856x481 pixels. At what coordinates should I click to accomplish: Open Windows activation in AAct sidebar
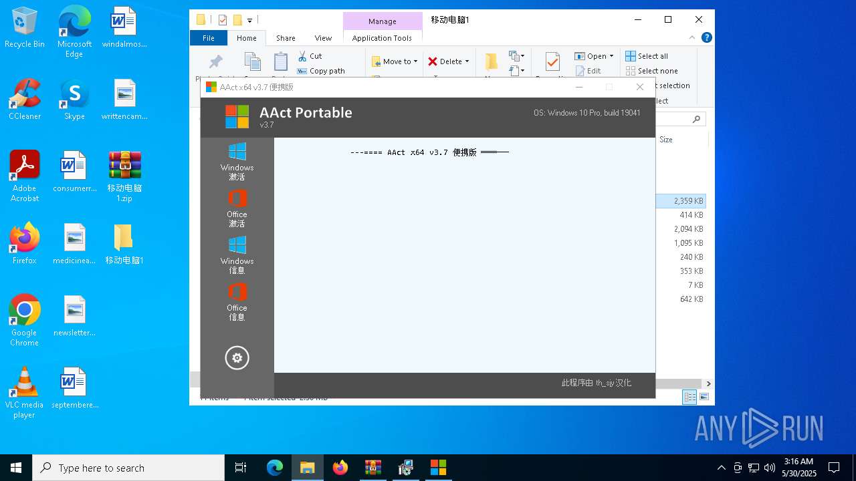point(237,162)
